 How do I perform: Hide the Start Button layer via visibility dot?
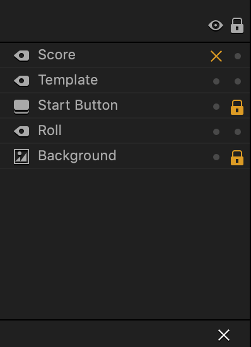[x=216, y=107]
